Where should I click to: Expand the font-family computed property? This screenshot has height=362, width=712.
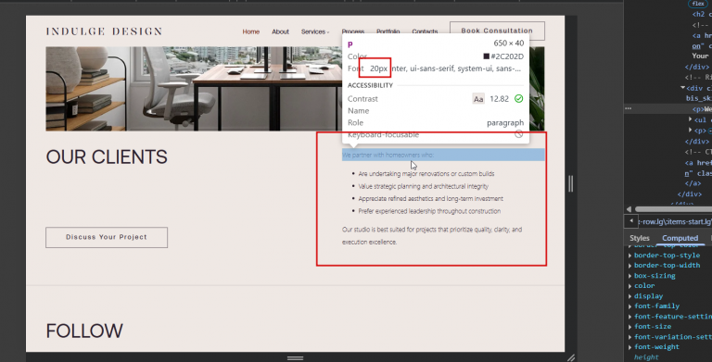(x=630, y=306)
